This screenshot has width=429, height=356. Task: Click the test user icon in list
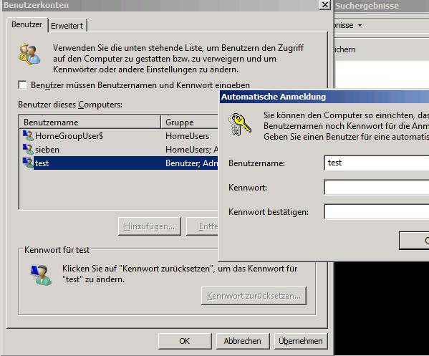[28, 163]
